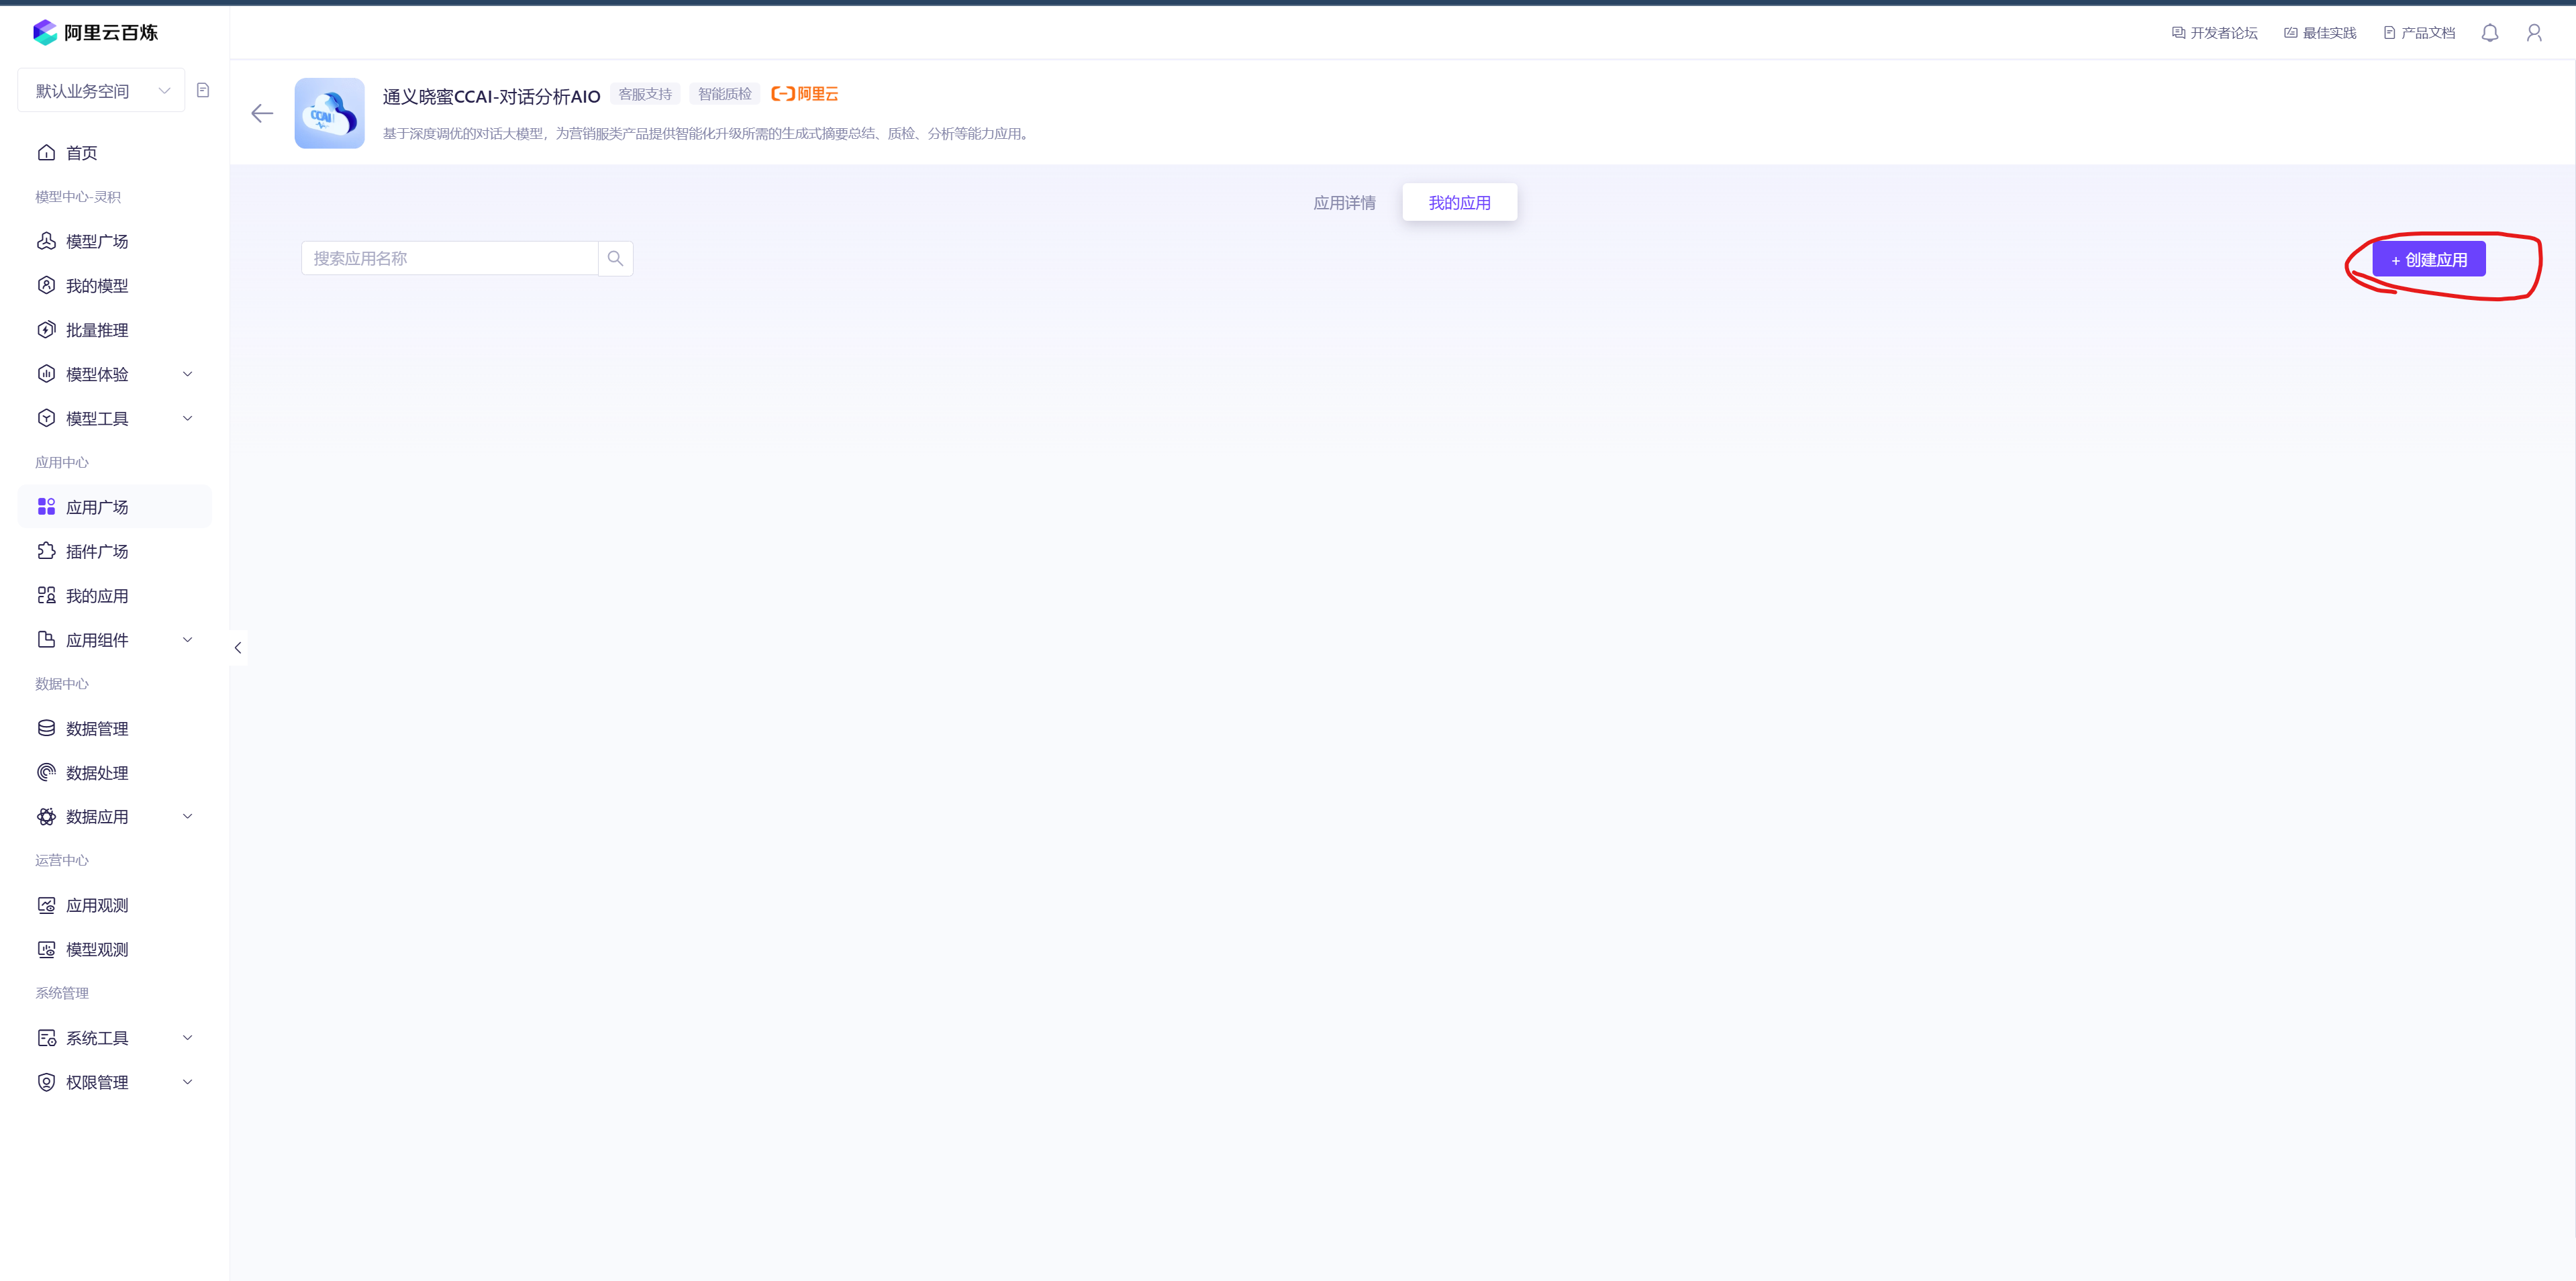This screenshot has height=1281, width=2576.
Task: Collapse the left sidebar panel
Action: 238,647
